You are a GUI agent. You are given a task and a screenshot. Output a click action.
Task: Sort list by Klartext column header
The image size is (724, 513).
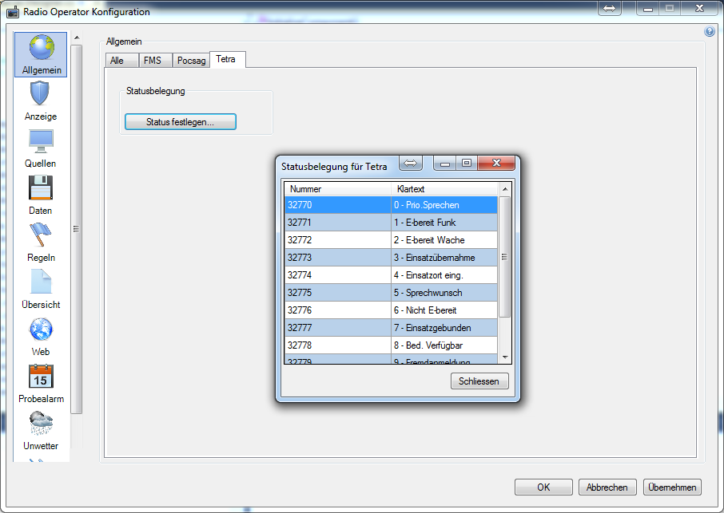point(444,189)
